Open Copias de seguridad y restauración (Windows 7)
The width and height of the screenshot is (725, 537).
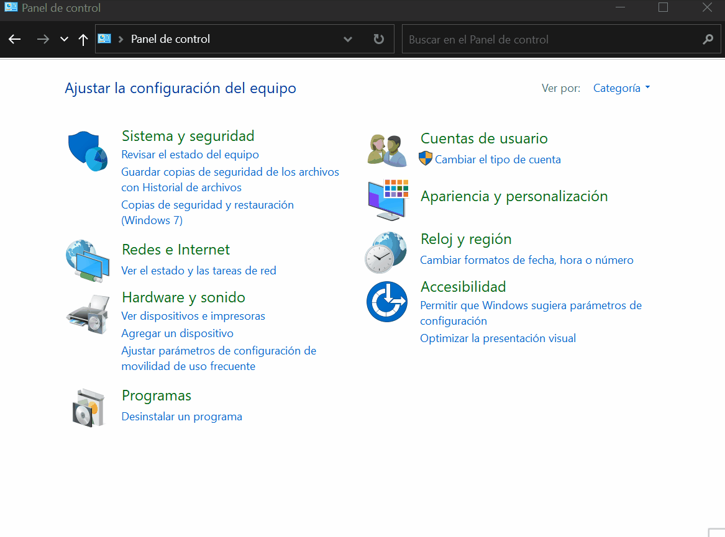point(207,212)
